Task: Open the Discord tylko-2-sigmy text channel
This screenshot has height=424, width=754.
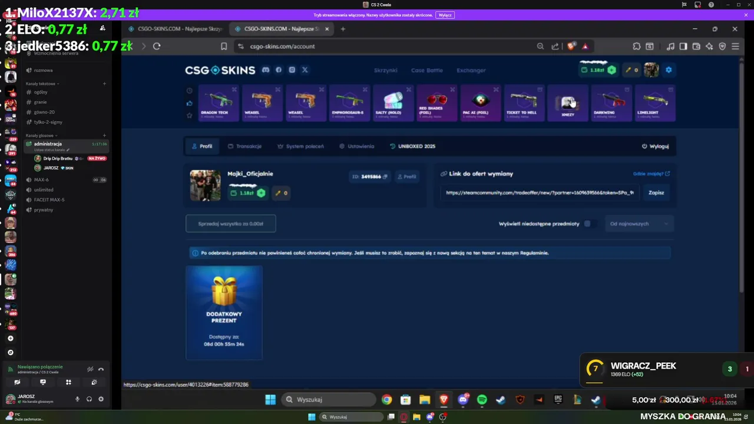Action: (47, 122)
